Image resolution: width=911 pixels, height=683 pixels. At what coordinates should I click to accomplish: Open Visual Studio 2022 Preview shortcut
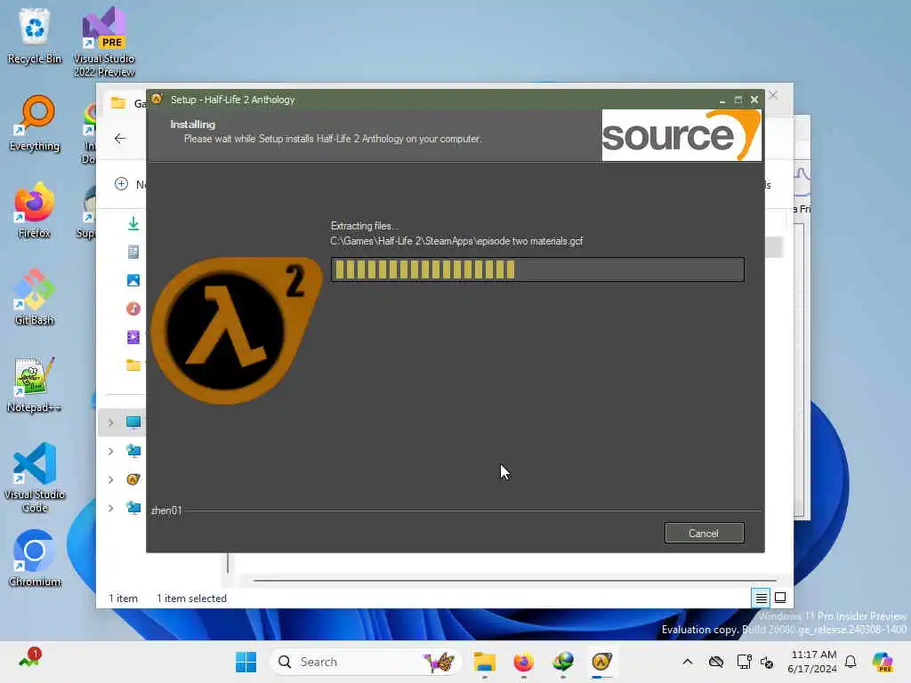104,42
